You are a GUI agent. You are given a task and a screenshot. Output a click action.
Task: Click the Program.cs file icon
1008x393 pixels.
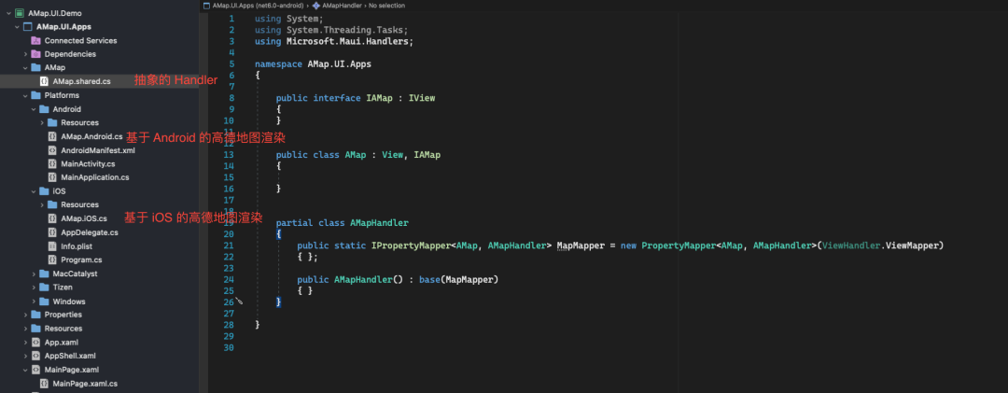coord(52,260)
